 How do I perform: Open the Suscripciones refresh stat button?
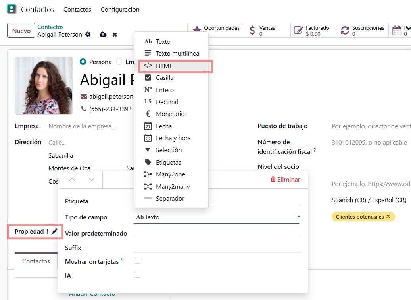[363, 31]
